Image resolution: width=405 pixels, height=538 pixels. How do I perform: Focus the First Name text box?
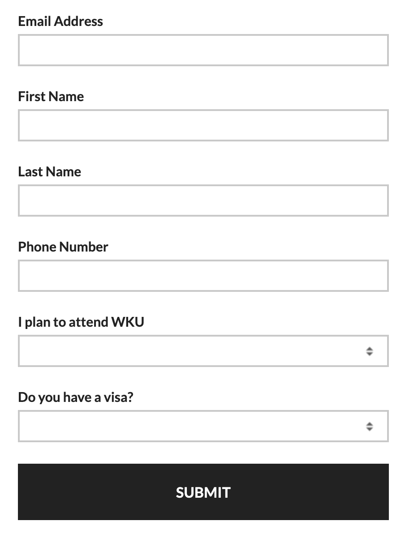[x=203, y=125]
